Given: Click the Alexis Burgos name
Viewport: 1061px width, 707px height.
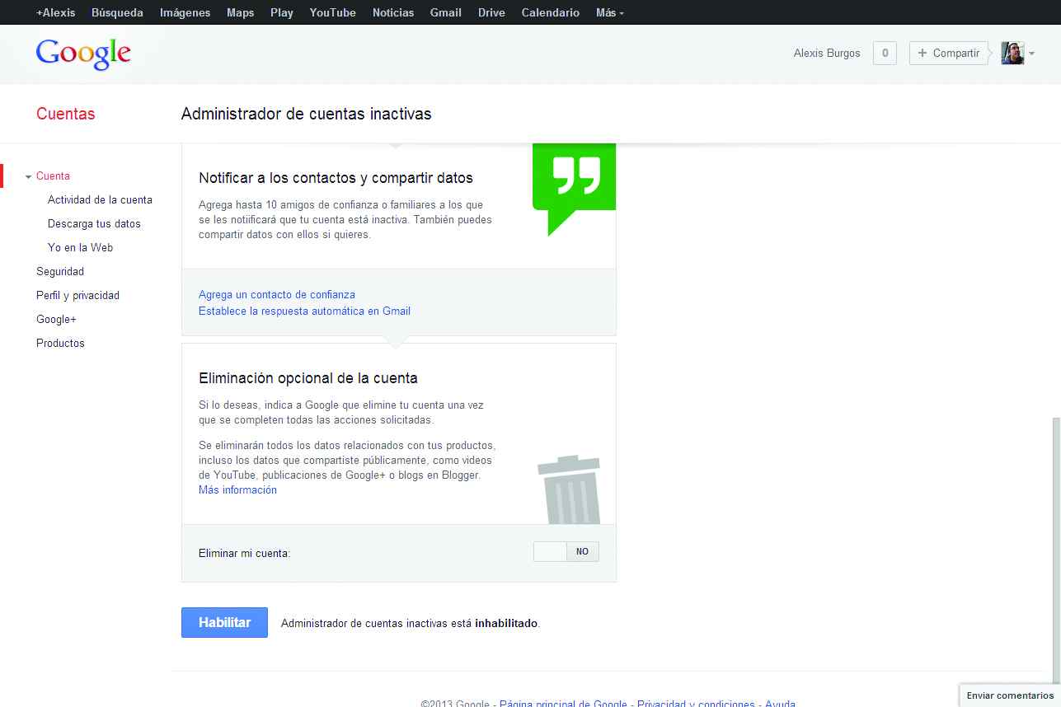Looking at the screenshot, I should (x=827, y=54).
